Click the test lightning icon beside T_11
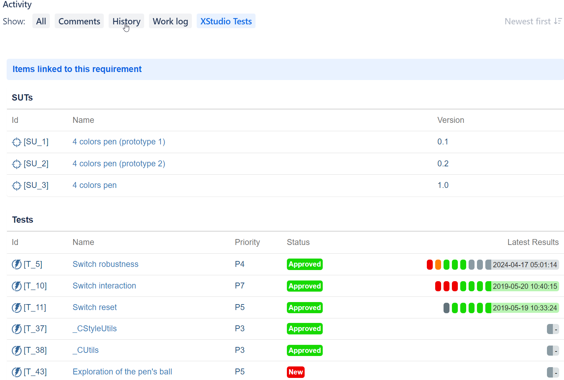Screen dimensions: 564x380 coord(17,308)
